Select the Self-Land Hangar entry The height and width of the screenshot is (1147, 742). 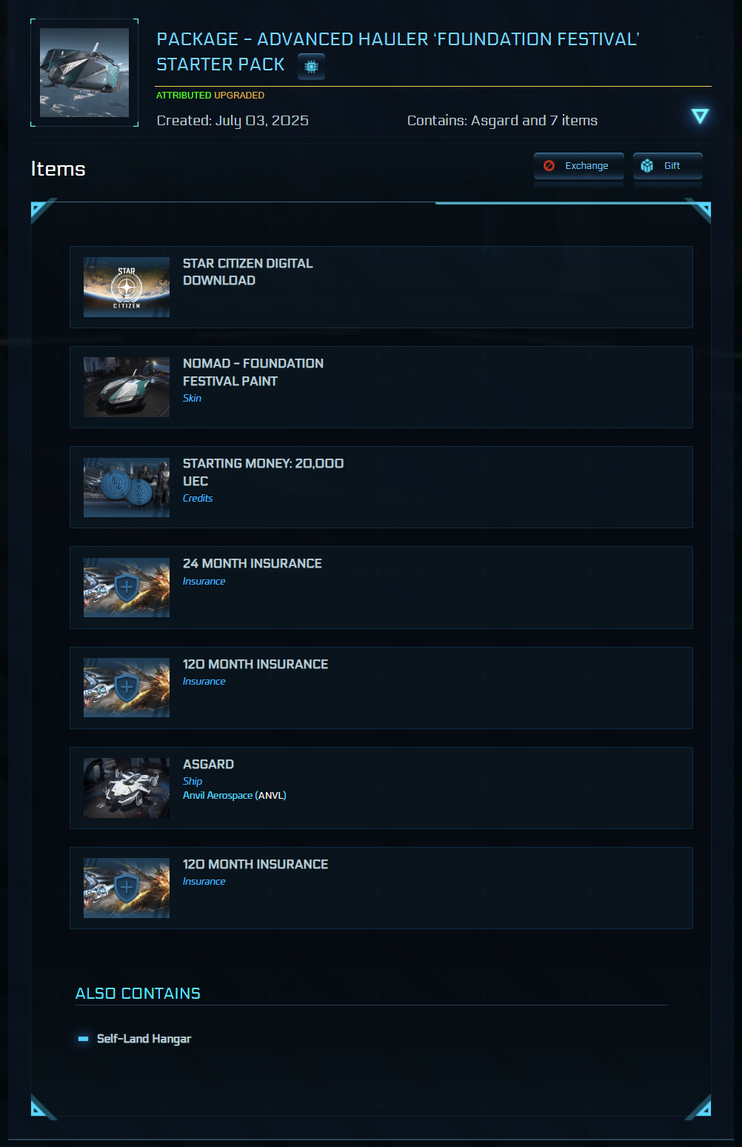[x=144, y=1039]
